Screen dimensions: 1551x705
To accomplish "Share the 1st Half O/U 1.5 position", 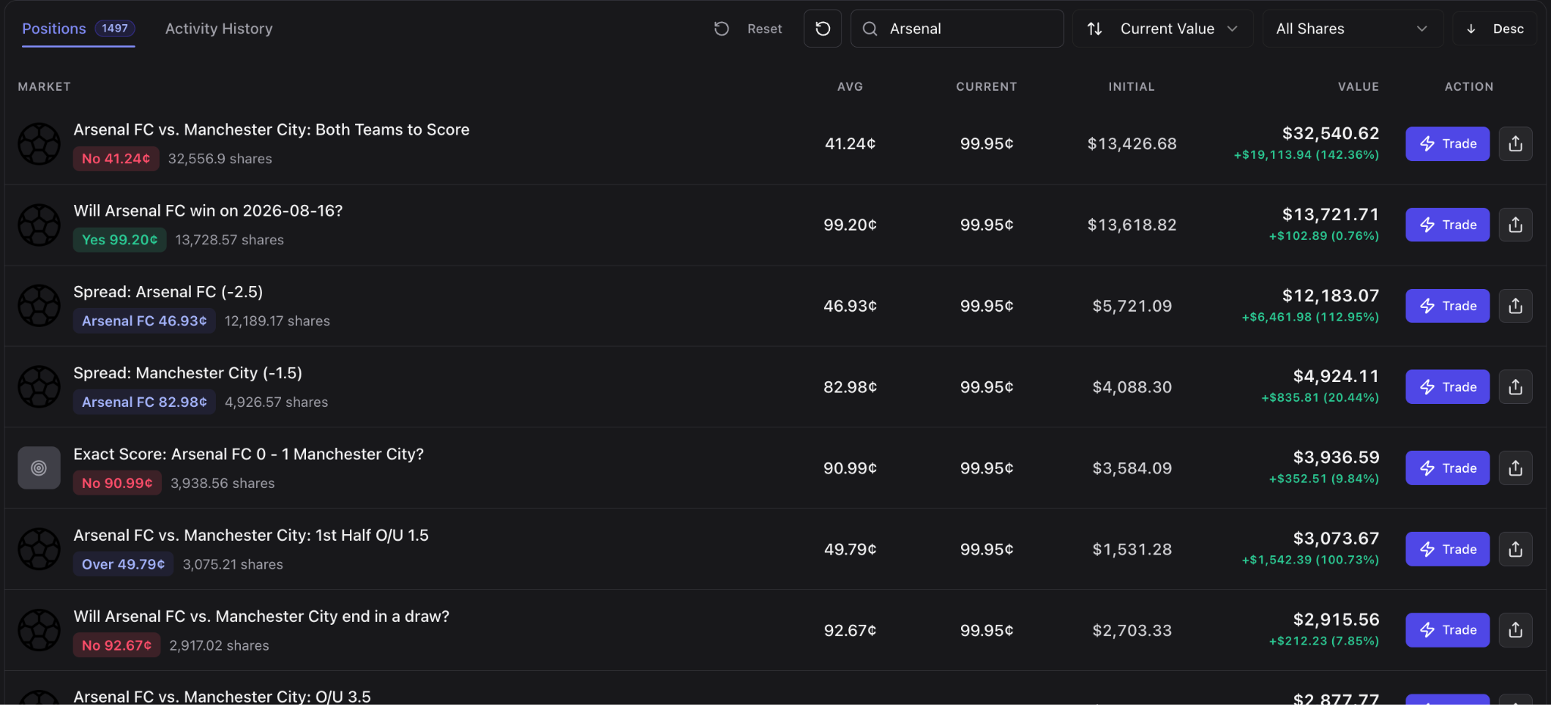I will (1515, 549).
